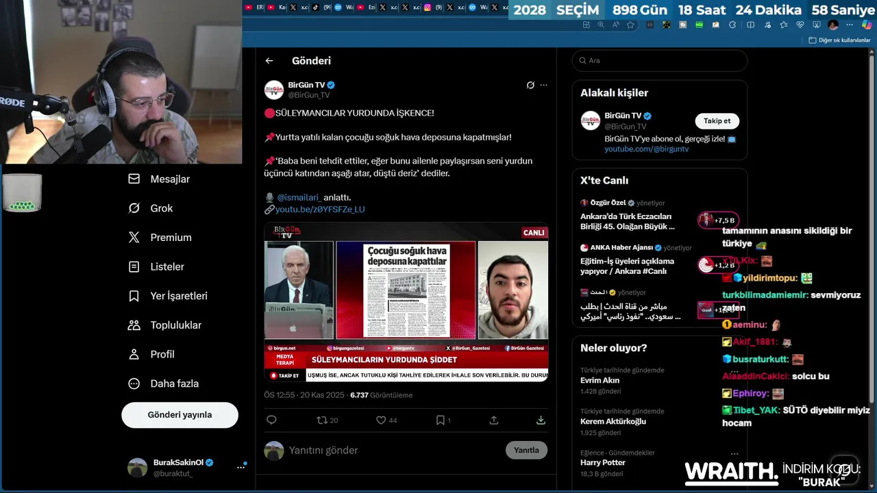Open browser settings three-dot menu

(850, 25)
